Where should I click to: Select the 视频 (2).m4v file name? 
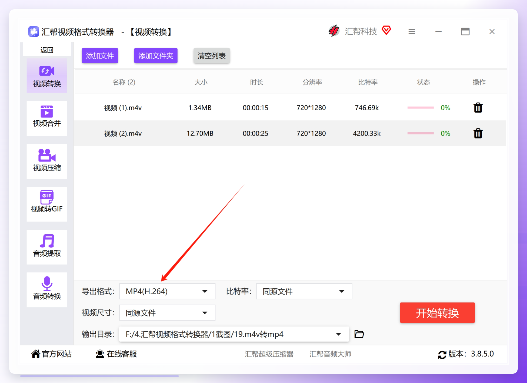point(123,133)
